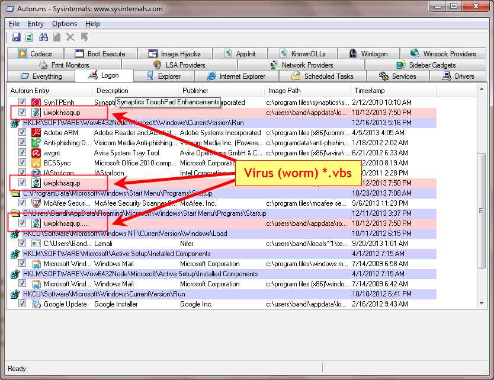Click the vertical scrollbar thumb

(x=482, y=210)
